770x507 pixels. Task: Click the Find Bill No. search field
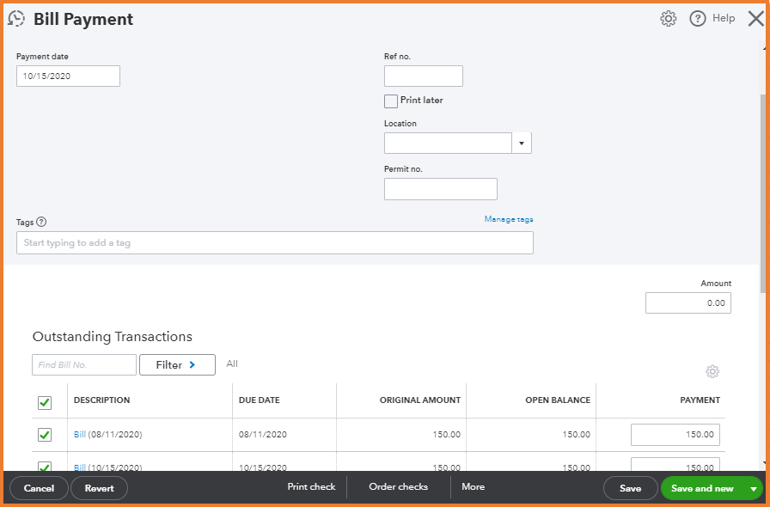[84, 365]
